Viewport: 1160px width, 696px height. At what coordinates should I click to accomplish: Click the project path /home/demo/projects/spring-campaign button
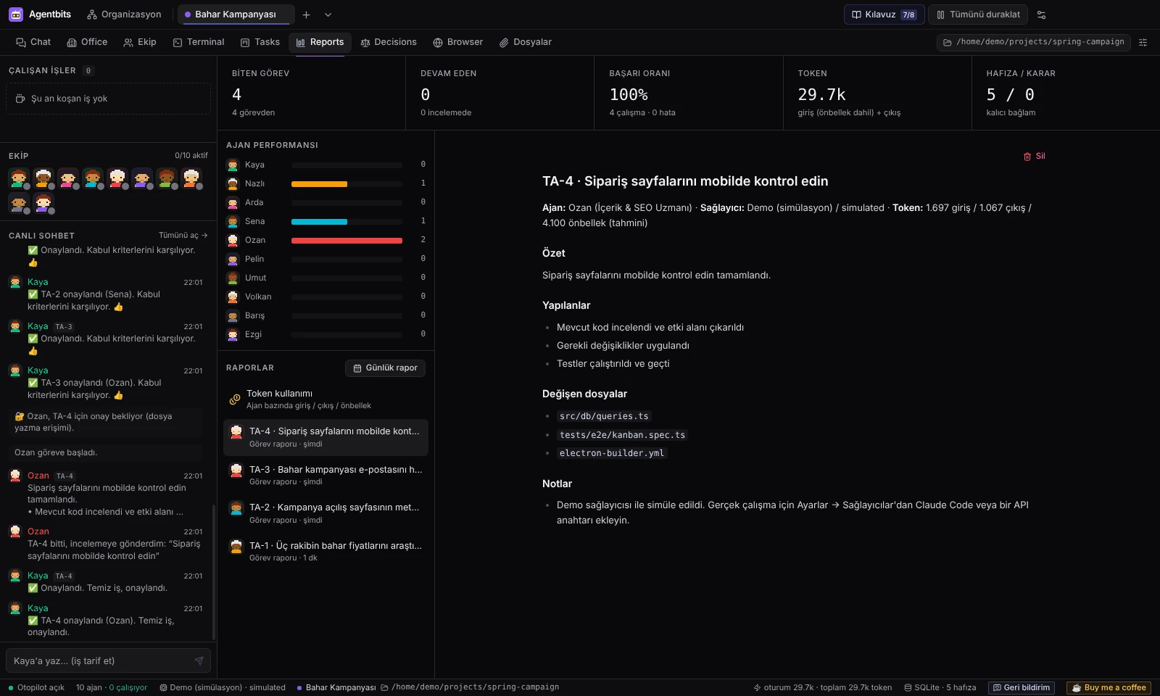tap(1033, 42)
